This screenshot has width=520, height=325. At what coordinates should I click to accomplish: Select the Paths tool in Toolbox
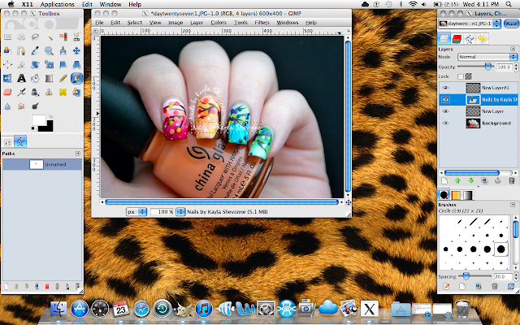(x=21, y=50)
